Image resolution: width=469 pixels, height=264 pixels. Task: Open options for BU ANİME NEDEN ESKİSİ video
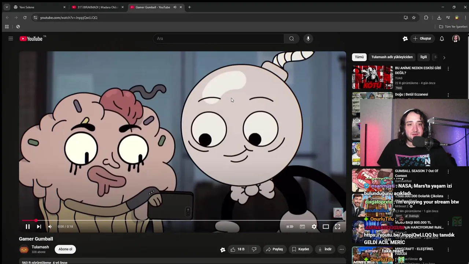click(x=448, y=69)
